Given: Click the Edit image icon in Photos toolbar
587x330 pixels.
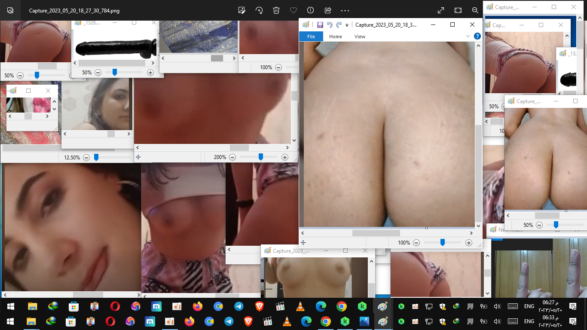Looking at the screenshot, I should point(242,10).
